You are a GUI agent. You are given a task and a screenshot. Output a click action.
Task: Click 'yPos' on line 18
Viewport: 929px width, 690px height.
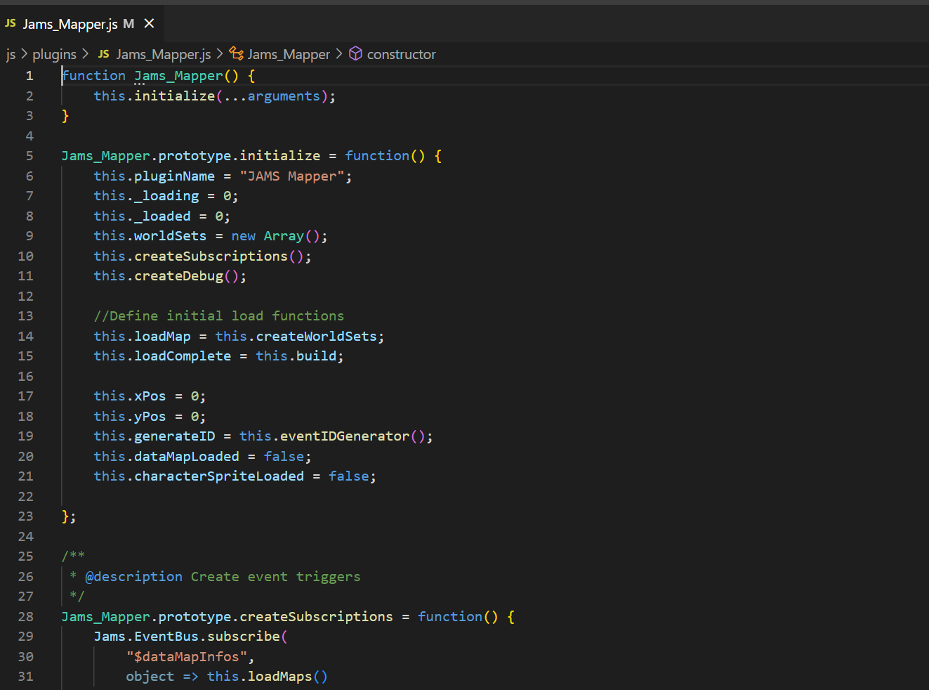(150, 417)
